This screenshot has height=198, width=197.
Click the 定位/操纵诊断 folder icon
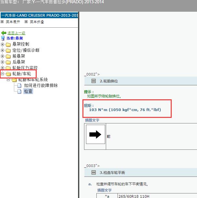[x=8, y=50]
